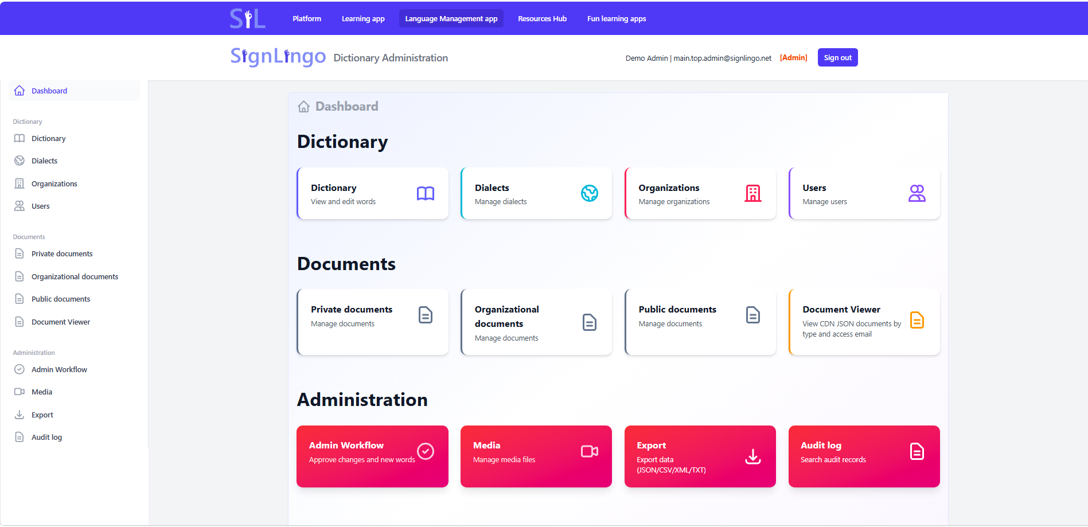
Task: Click the sidebar Public documents file icon
Action: tap(20, 299)
